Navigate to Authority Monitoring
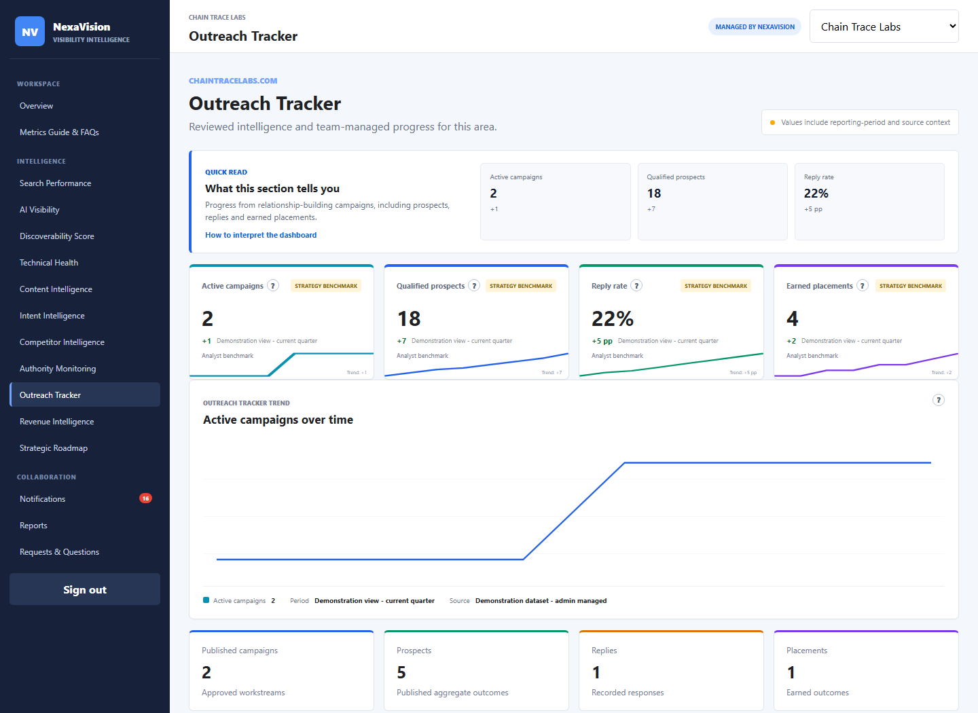Image resolution: width=978 pixels, height=713 pixels. (85, 369)
